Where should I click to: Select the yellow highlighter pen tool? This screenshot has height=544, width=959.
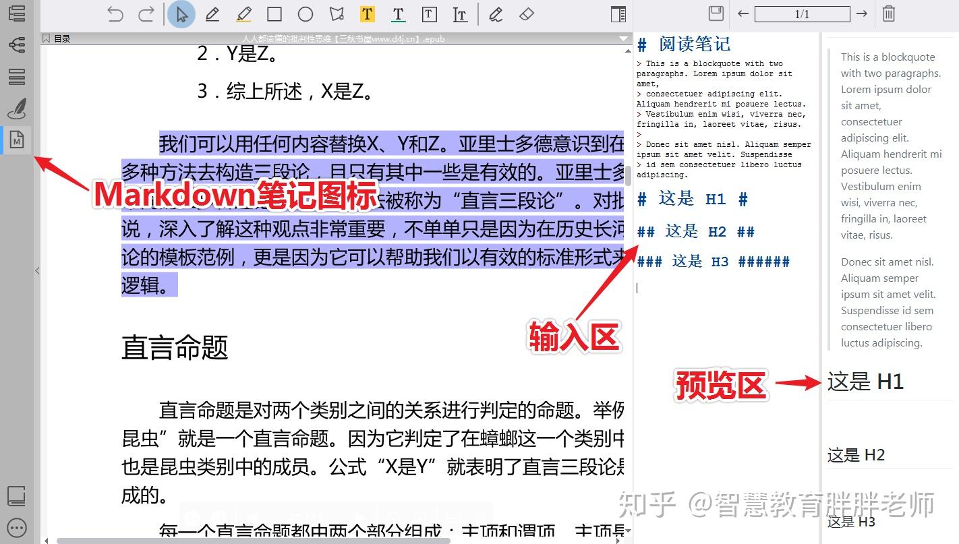click(243, 13)
